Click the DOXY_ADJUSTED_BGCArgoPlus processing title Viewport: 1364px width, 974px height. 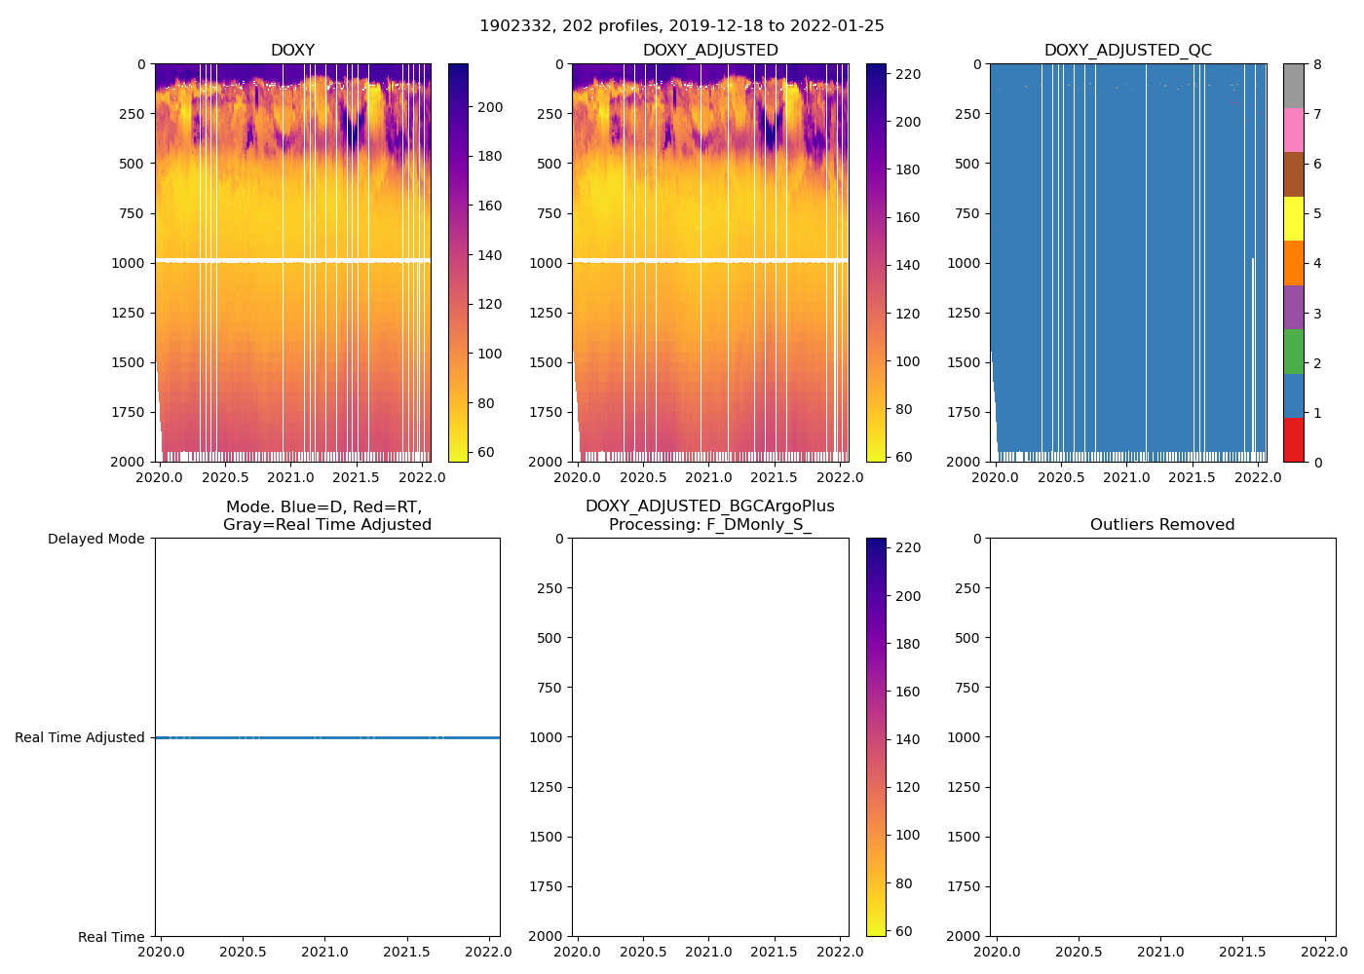(709, 515)
